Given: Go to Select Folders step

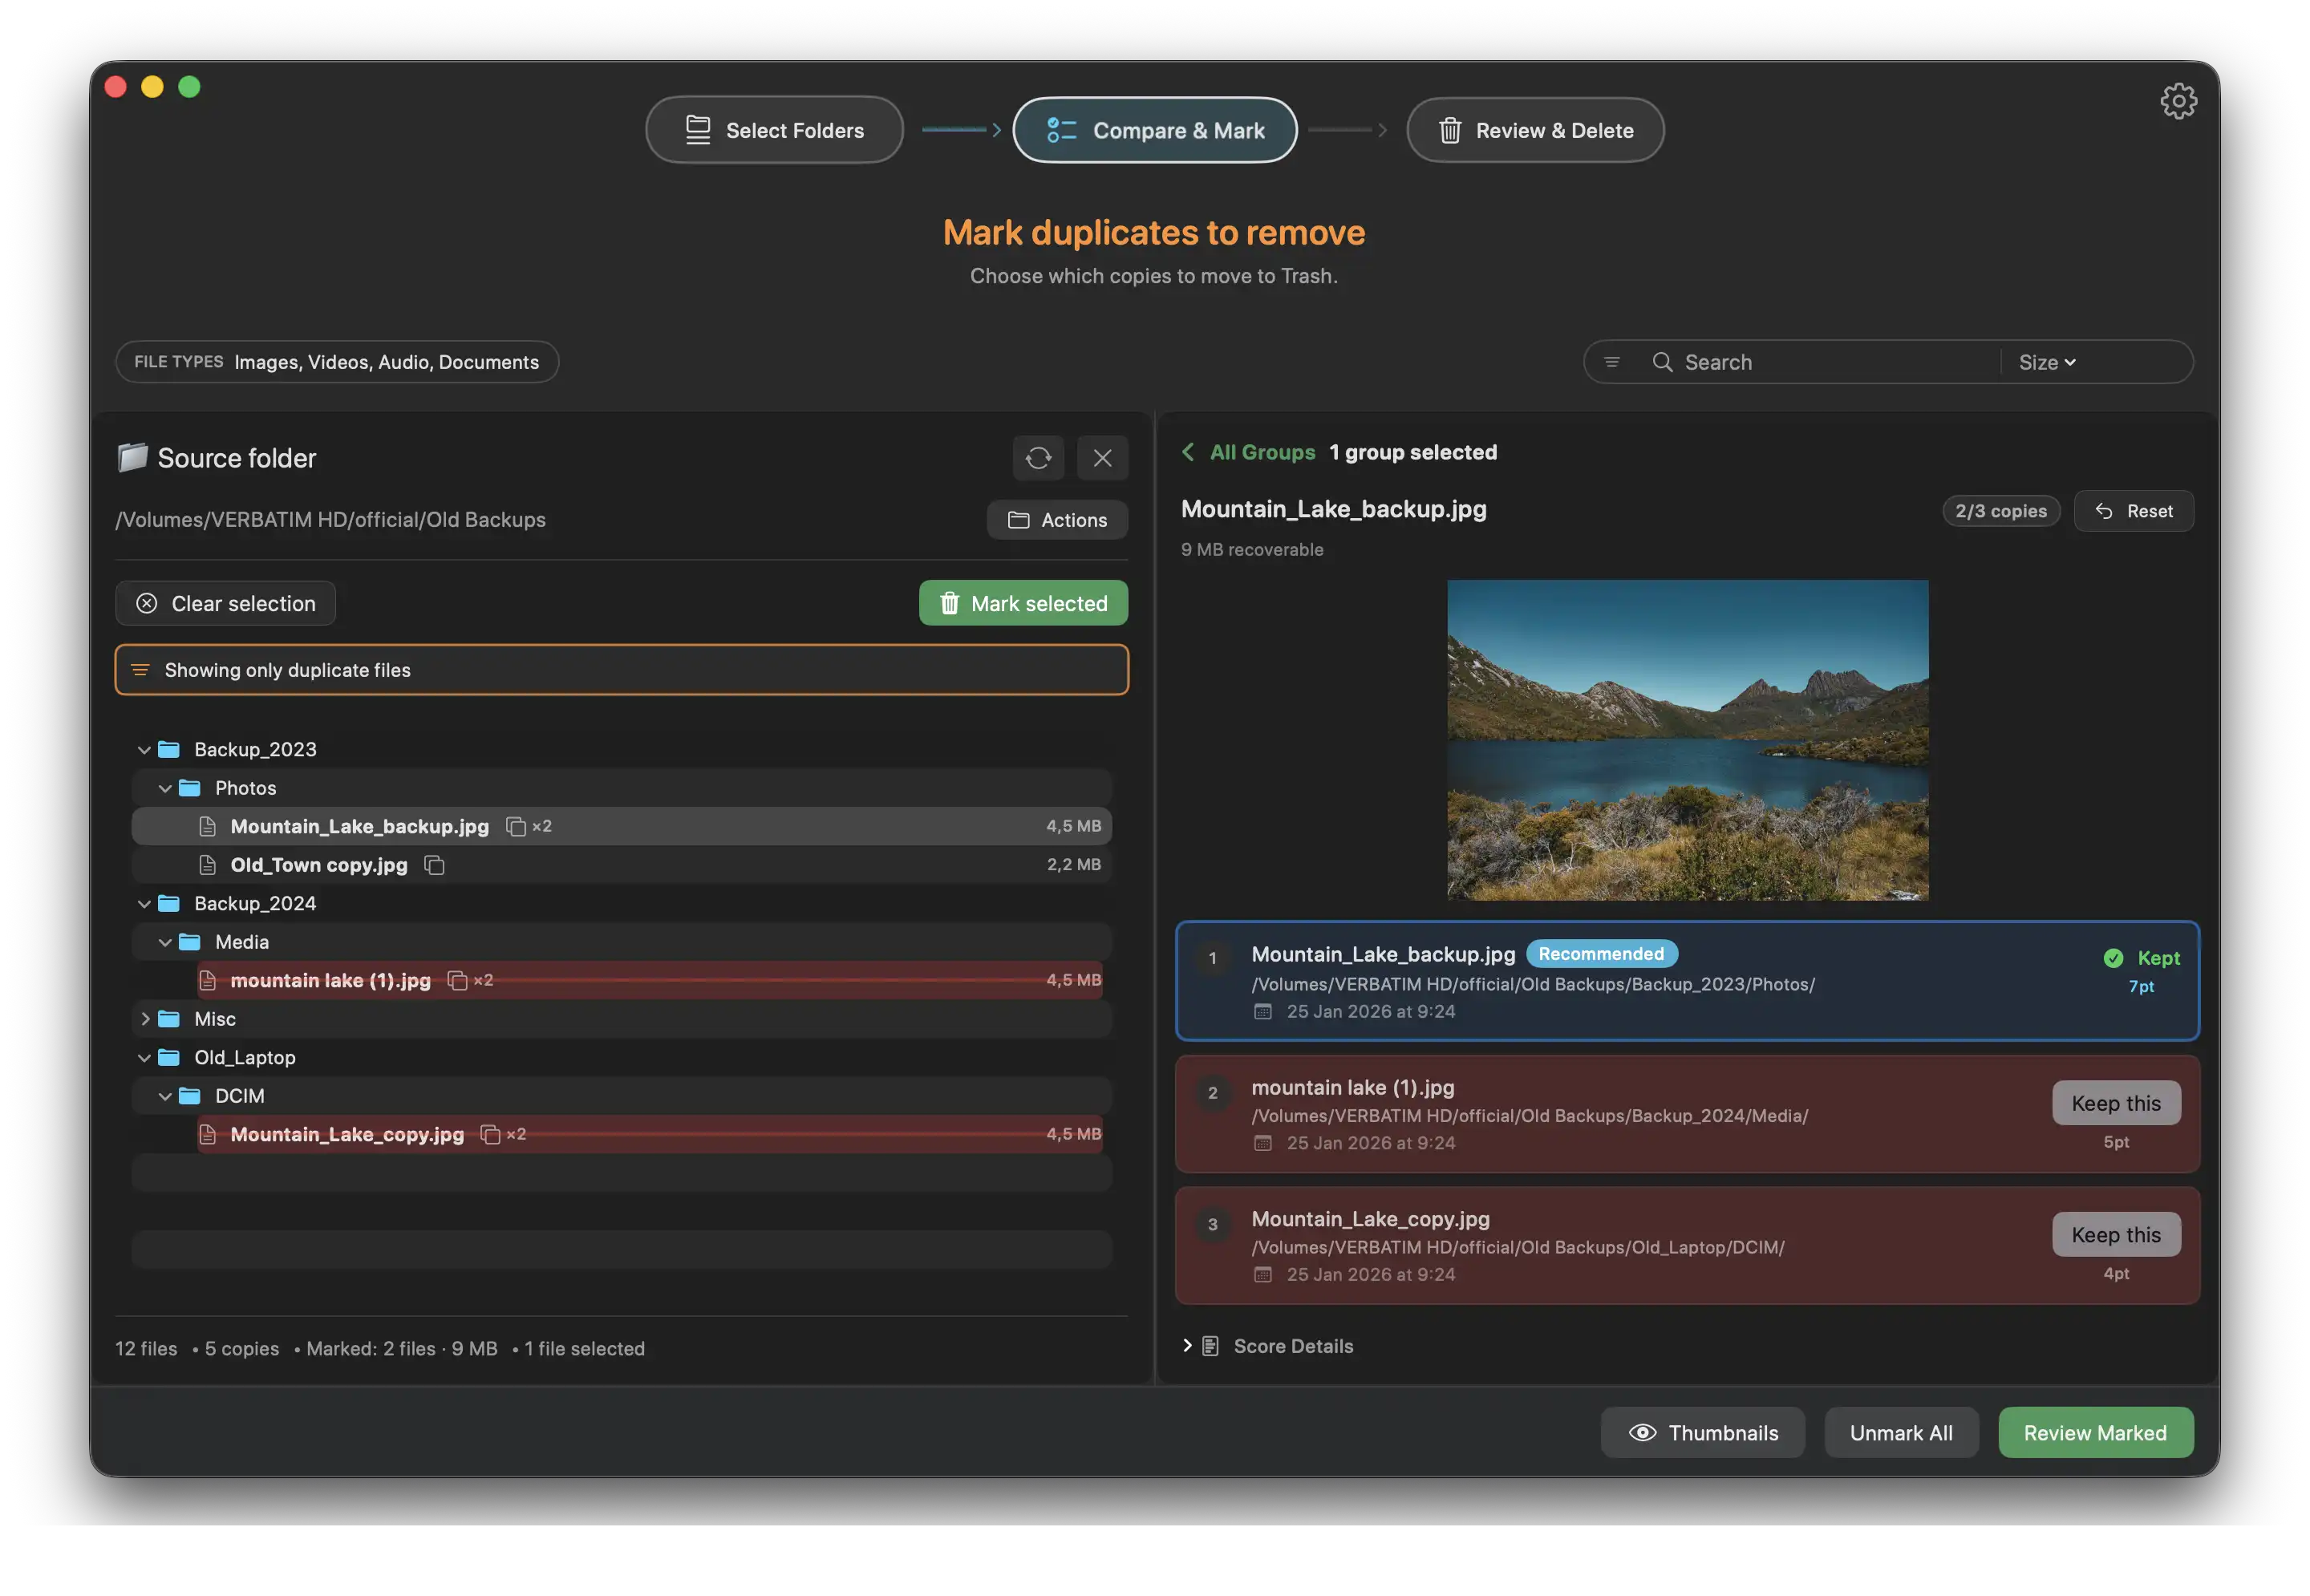Looking at the screenshot, I should click(x=774, y=130).
